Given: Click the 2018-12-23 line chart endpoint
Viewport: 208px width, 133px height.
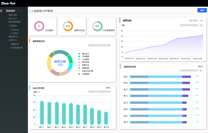Looking at the screenshot, I should pyautogui.click(x=203, y=35).
